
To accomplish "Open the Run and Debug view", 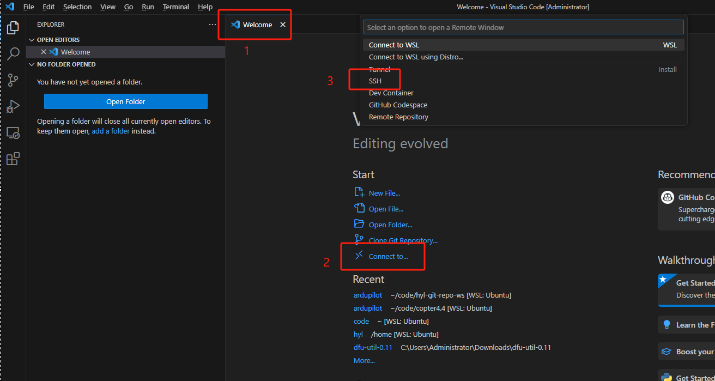I will pos(13,106).
